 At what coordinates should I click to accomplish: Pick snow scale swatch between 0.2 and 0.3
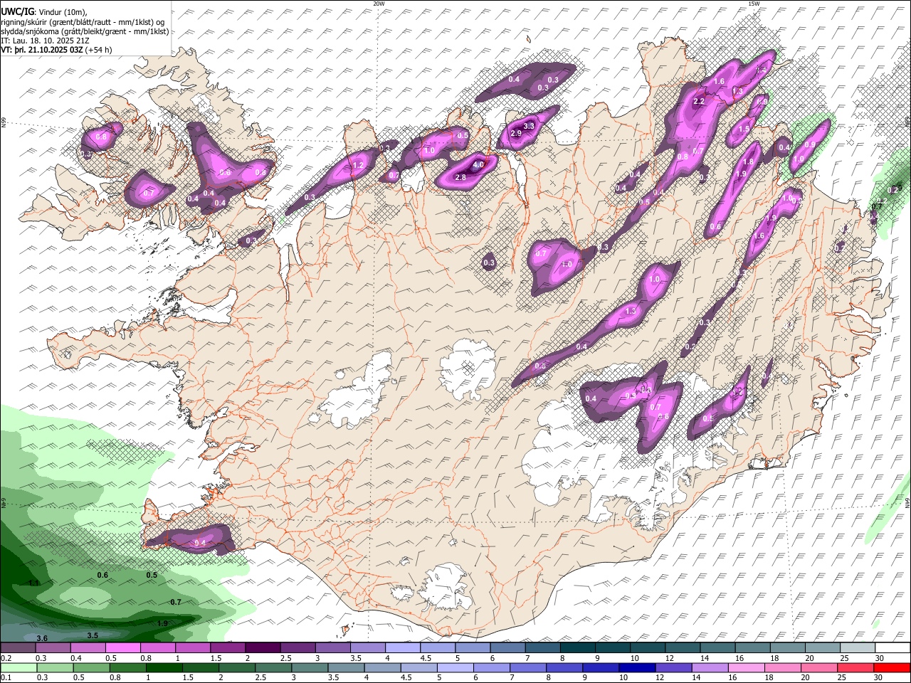(x=18, y=648)
